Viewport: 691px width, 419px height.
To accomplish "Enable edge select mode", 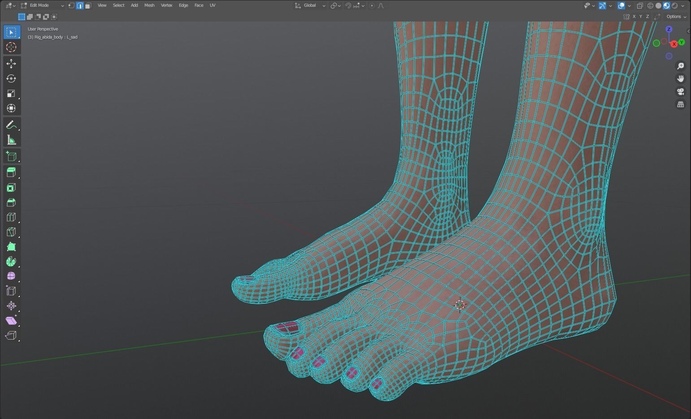I will tap(80, 5).
